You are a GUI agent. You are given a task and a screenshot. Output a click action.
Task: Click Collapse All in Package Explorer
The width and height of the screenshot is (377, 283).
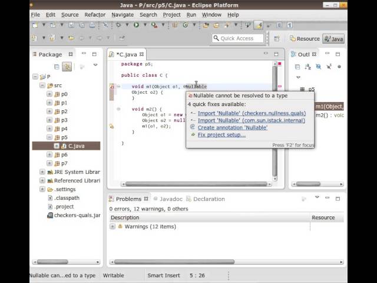click(x=57, y=67)
